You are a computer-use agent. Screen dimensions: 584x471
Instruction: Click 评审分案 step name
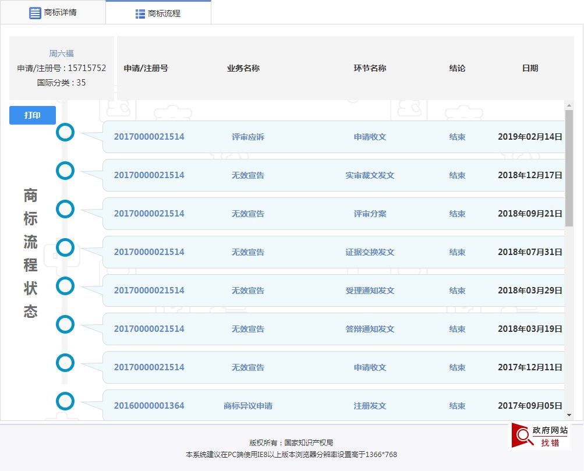point(370,214)
